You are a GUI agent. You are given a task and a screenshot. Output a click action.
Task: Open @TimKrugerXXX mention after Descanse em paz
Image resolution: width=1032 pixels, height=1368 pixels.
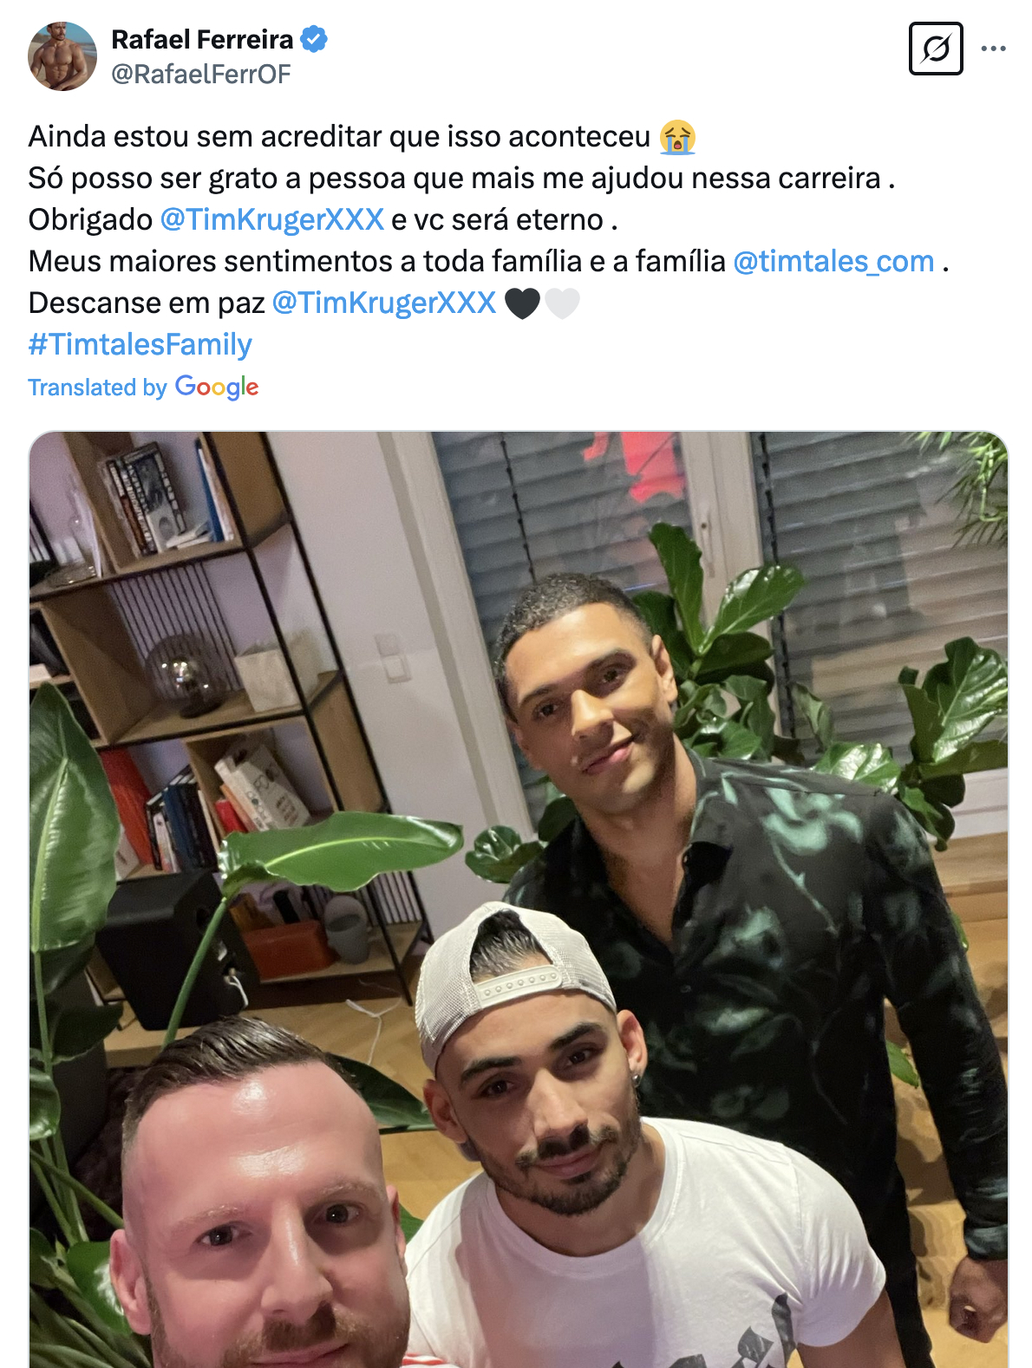384,303
